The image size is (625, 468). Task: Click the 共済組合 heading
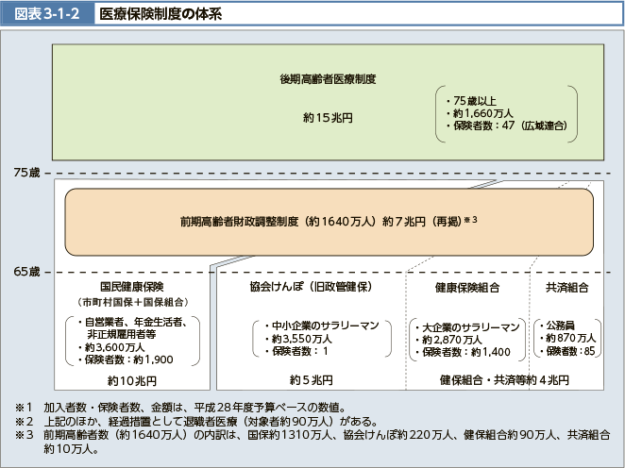(567, 287)
